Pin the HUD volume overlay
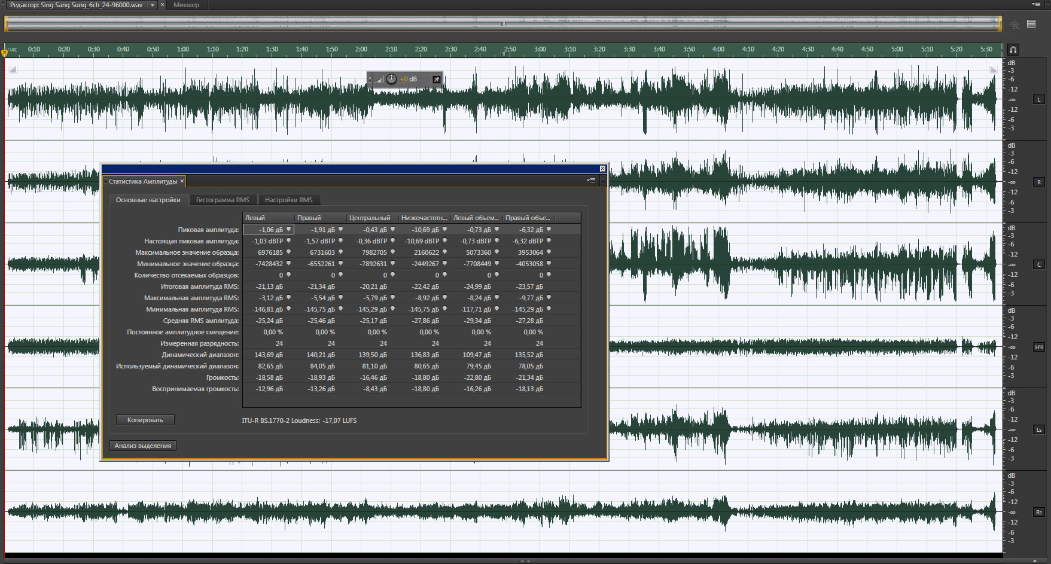The height and width of the screenshot is (564, 1051). (x=437, y=80)
